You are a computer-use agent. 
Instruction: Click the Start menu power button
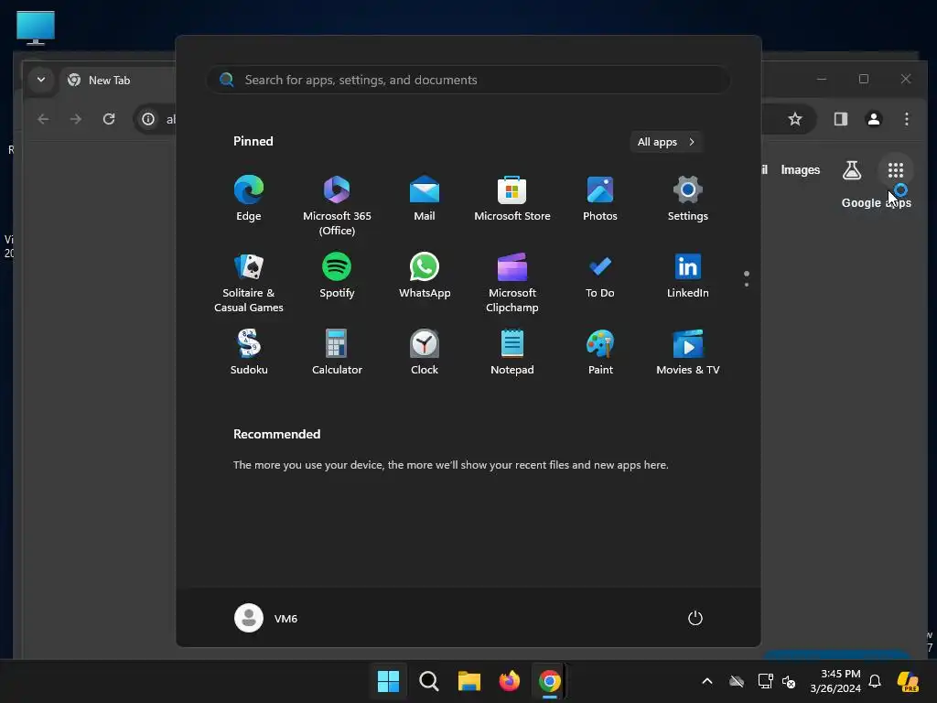tap(695, 618)
